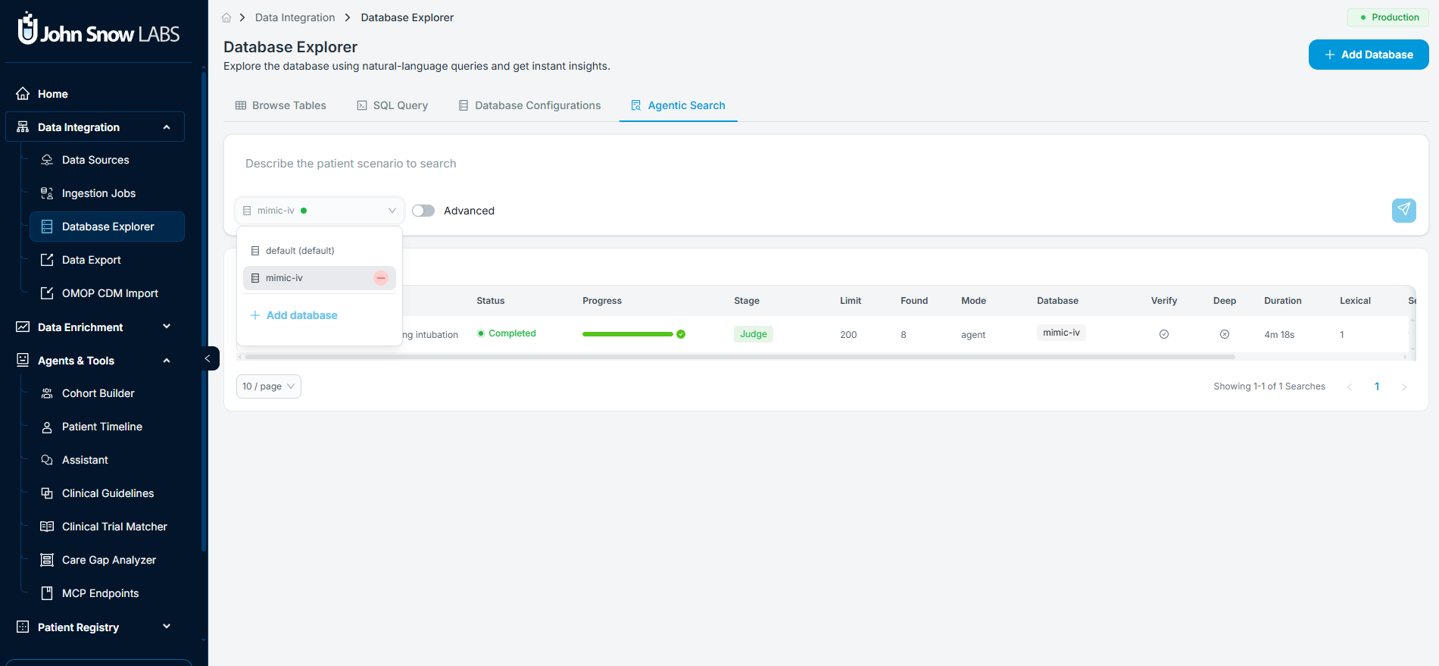Open Clinical Trial Matcher in sidebar
The image size is (1439, 666).
point(114,527)
